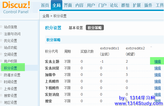The width and height of the screenshot is (164, 106).
Task: Open the 用户 top menu
Action: [x=91, y=5]
